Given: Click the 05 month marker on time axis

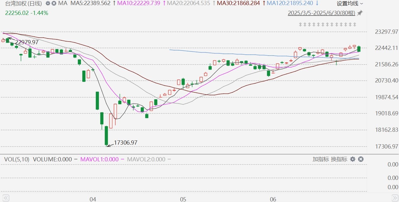Looking at the screenshot, I should tap(183, 199).
